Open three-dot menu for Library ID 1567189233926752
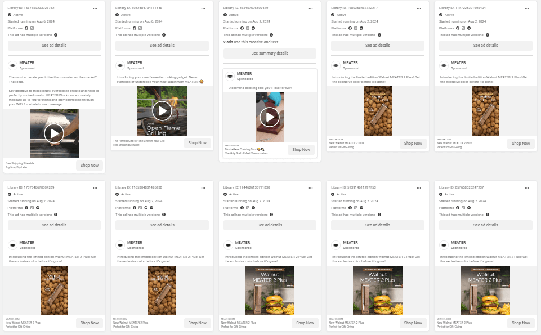Image resolution: width=541 pixels, height=335 pixels. click(95, 8)
